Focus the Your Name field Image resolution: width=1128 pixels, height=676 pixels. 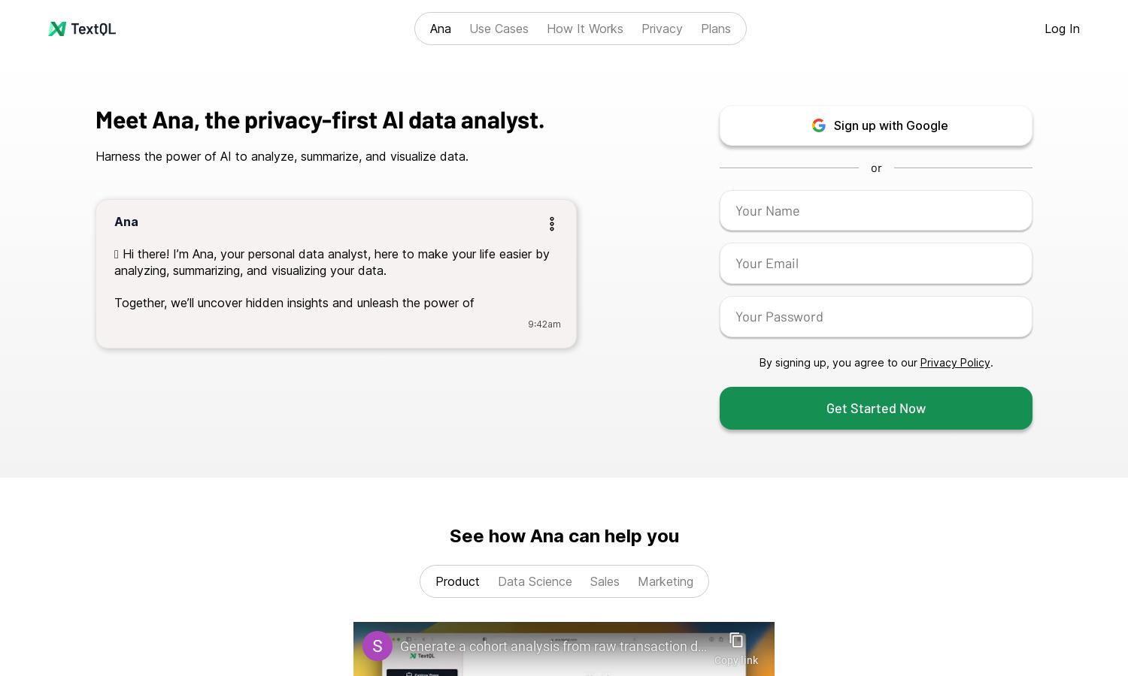(x=876, y=211)
